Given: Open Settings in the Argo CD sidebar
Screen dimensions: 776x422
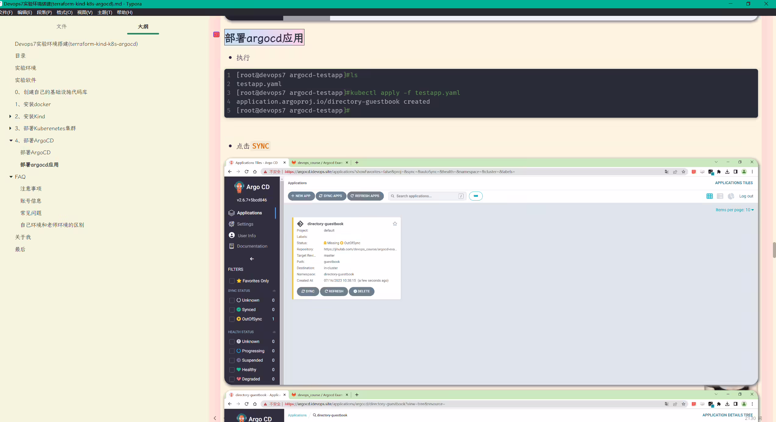Looking at the screenshot, I should [x=245, y=224].
